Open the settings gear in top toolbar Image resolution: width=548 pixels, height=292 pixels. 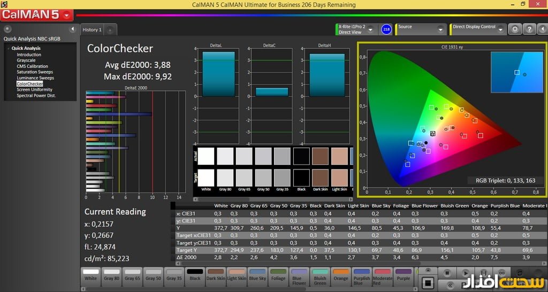click(x=515, y=29)
